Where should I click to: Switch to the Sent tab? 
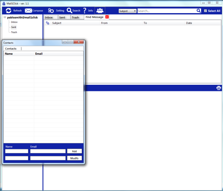click(62, 17)
